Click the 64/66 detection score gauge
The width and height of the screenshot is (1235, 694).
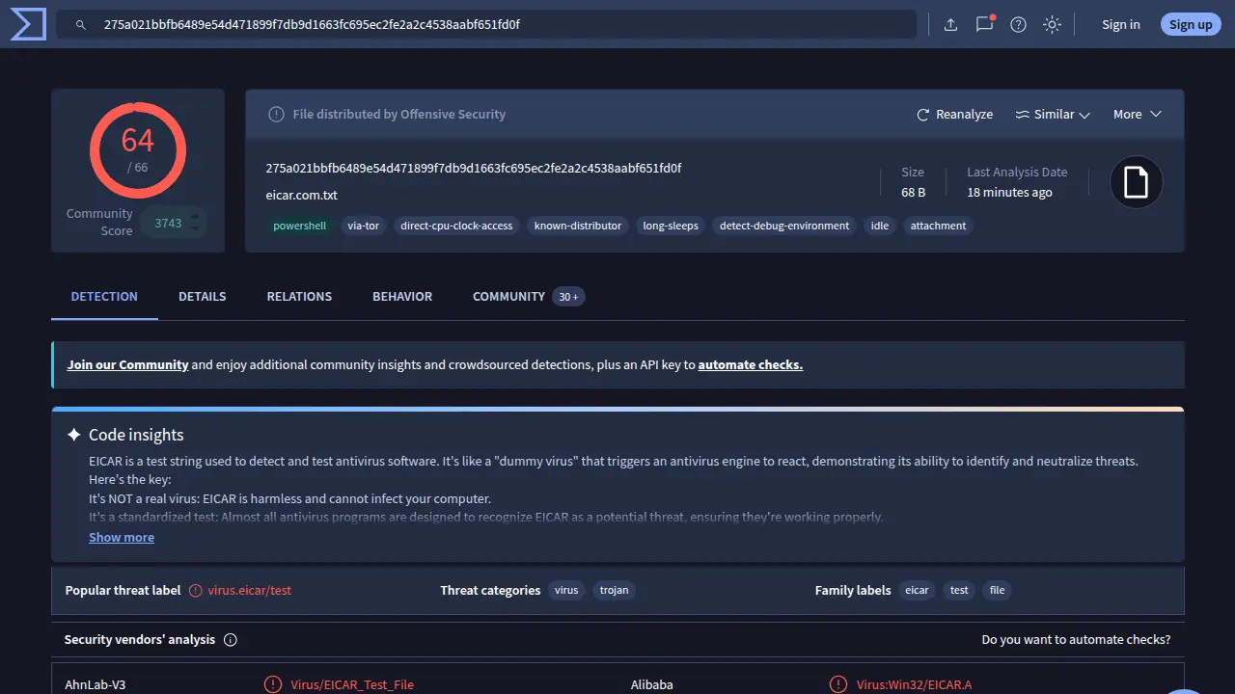(x=138, y=150)
